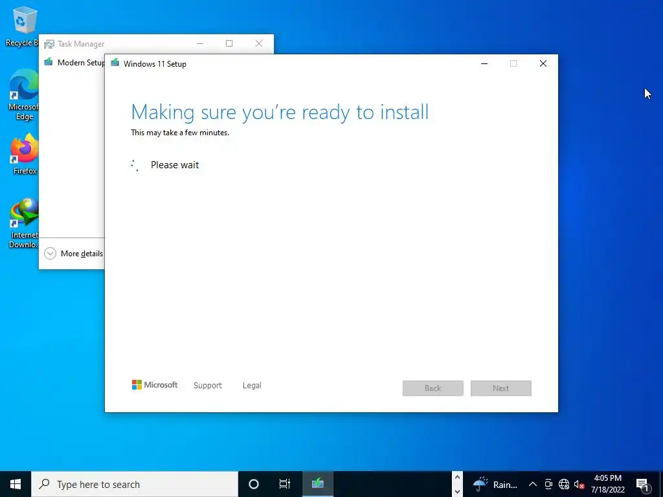Image resolution: width=663 pixels, height=497 pixels.
Task: Select the Modern Setup entry in Task Manager
Action: pyautogui.click(x=74, y=63)
